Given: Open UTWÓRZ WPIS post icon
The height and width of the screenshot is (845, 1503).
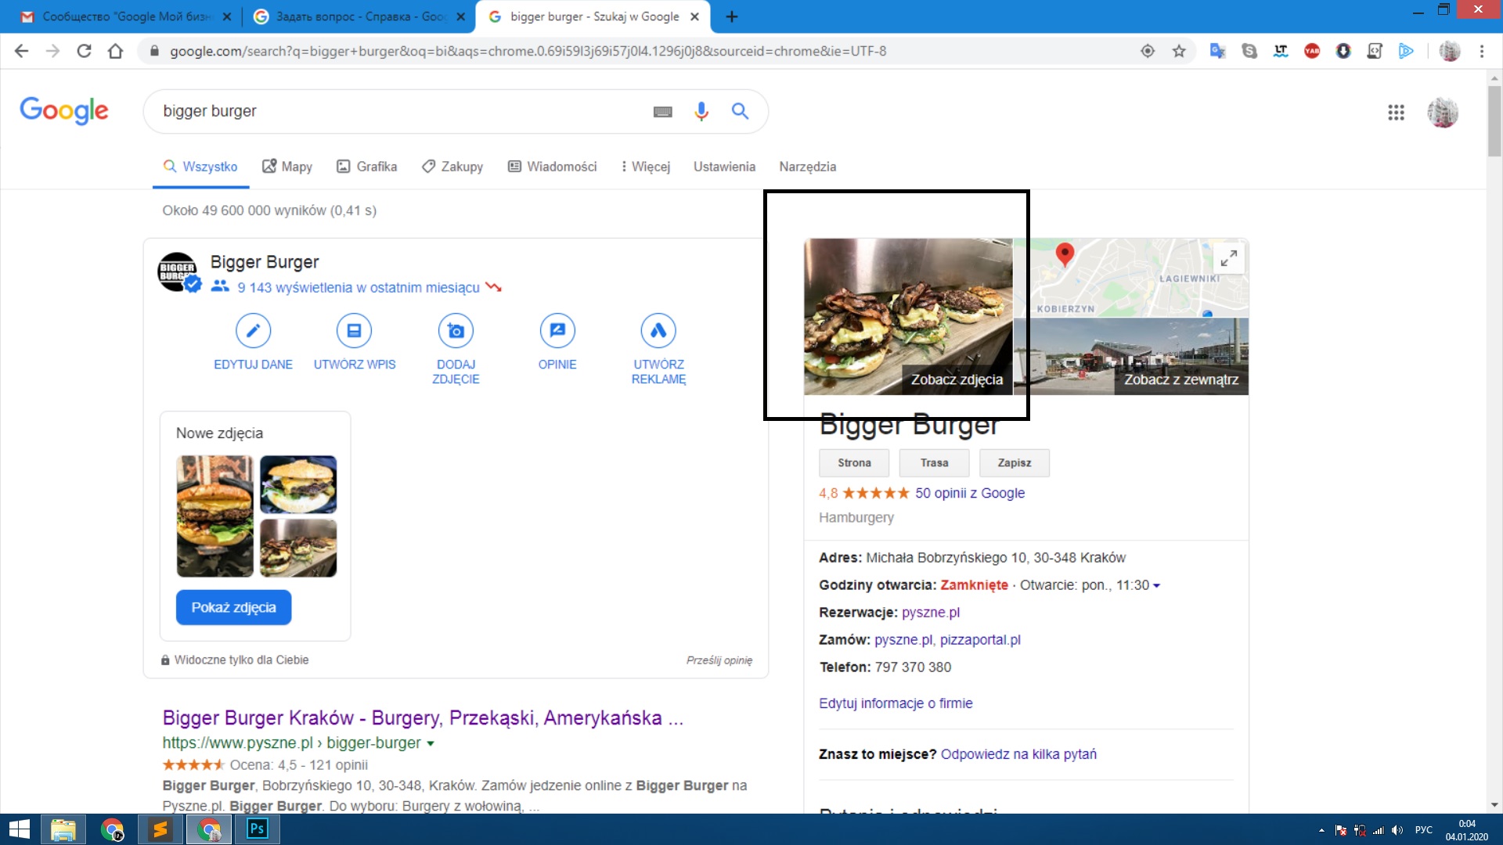Looking at the screenshot, I should click(355, 331).
